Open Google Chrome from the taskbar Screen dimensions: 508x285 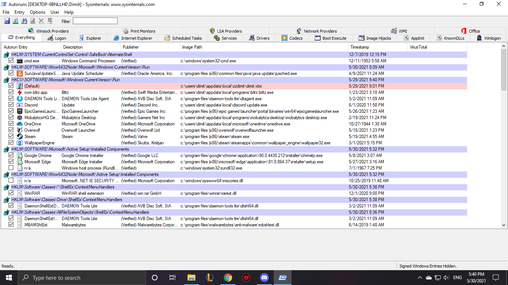(x=228, y=278)
